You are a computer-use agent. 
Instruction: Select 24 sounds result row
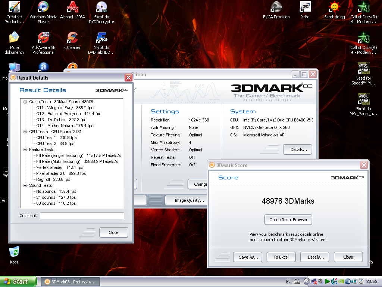[56, 197]
